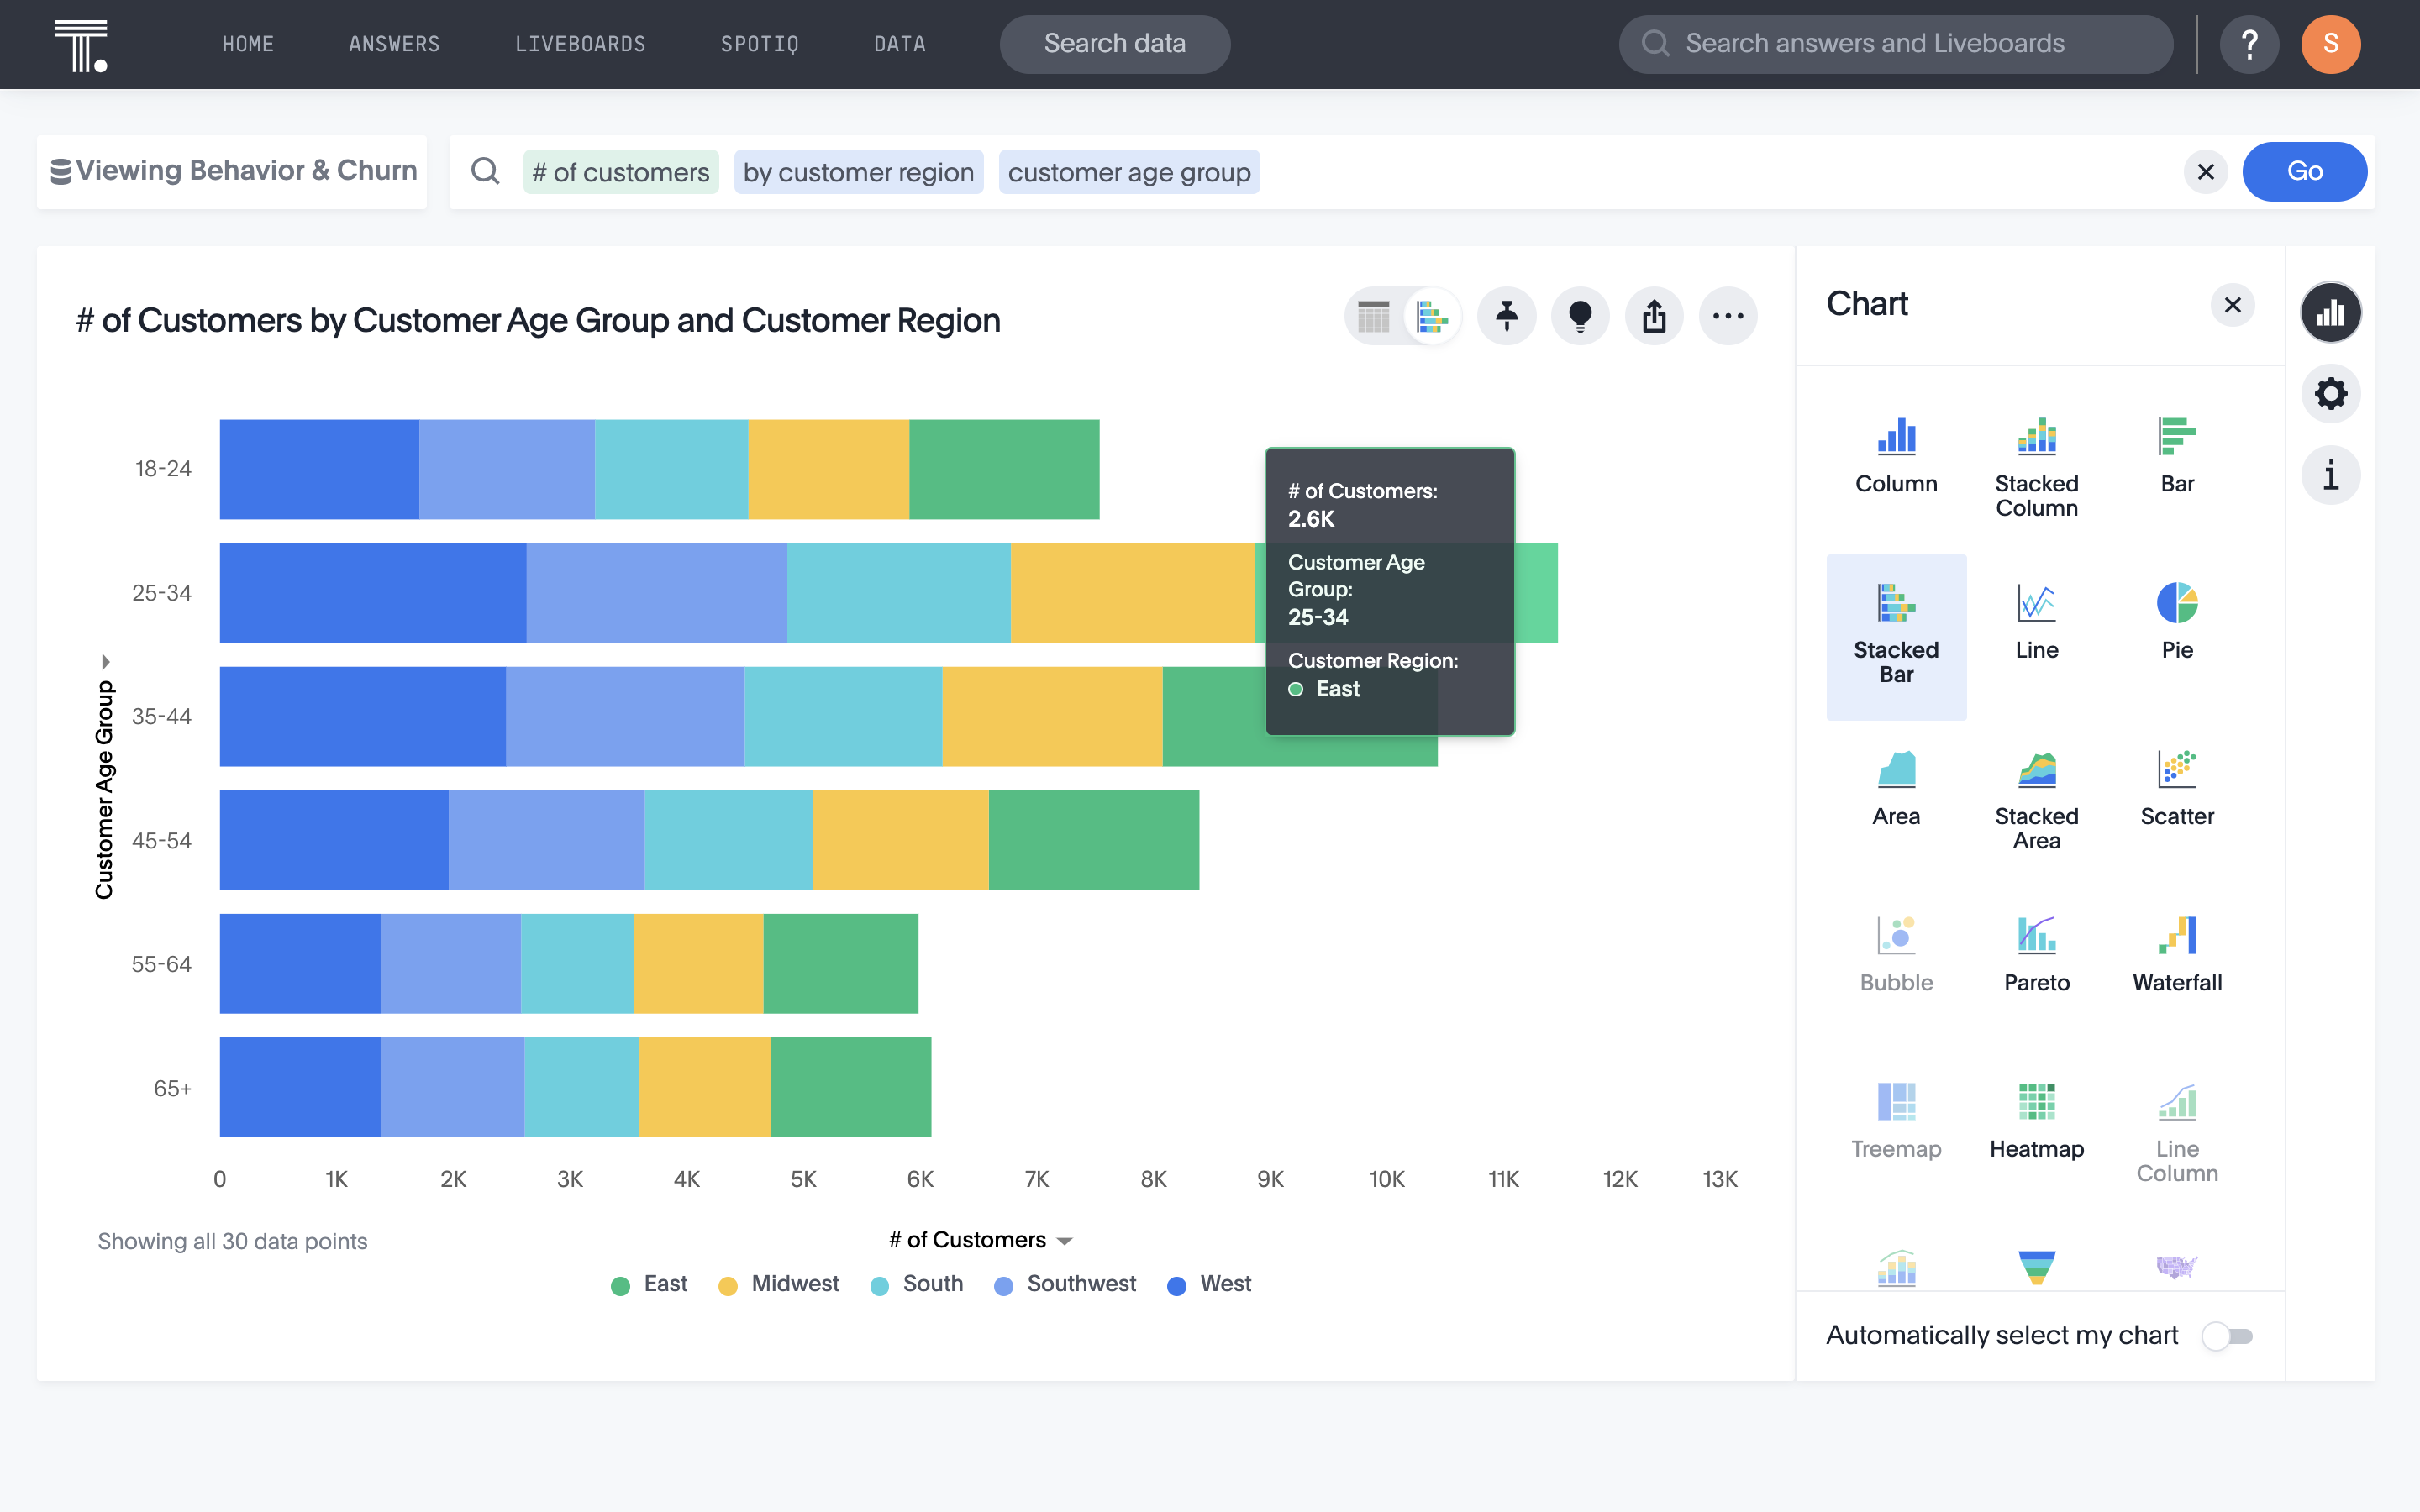Open the # of Customers axis dropdown

point(1065,1240)
